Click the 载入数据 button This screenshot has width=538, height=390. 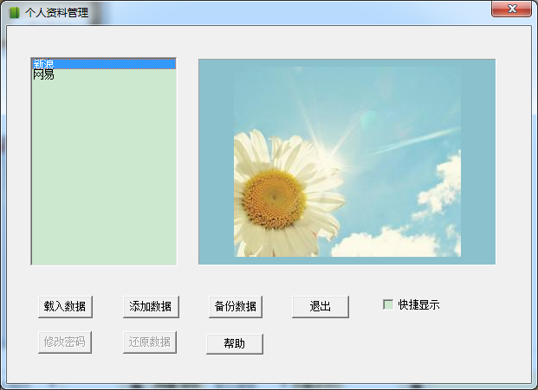65,307
